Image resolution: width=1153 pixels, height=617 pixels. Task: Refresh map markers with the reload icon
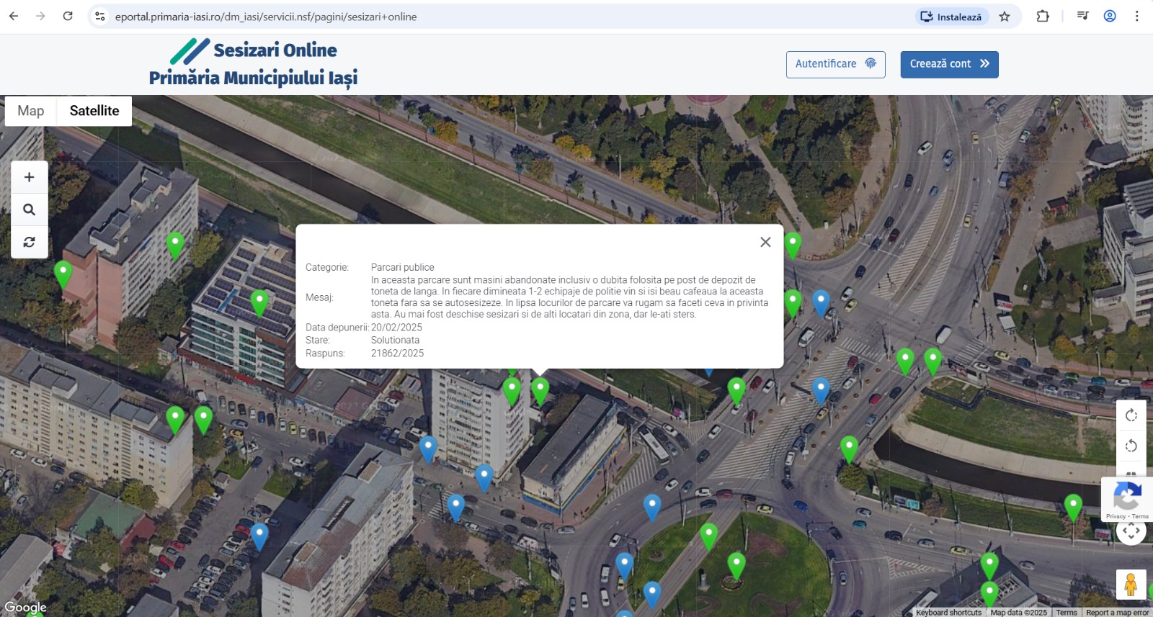[x=30, y=242]
